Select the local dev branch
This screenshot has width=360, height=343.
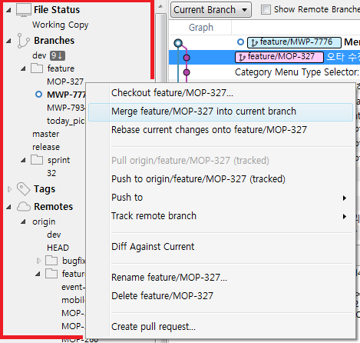[39, 55]
